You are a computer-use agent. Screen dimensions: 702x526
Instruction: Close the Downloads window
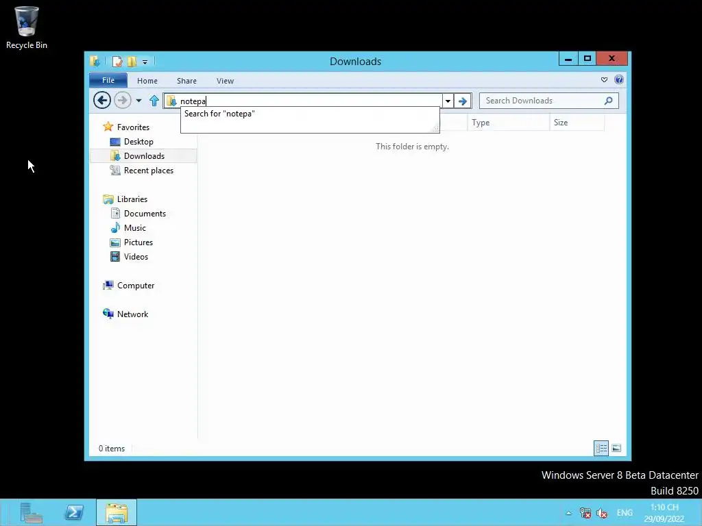[x=612, y=59]
